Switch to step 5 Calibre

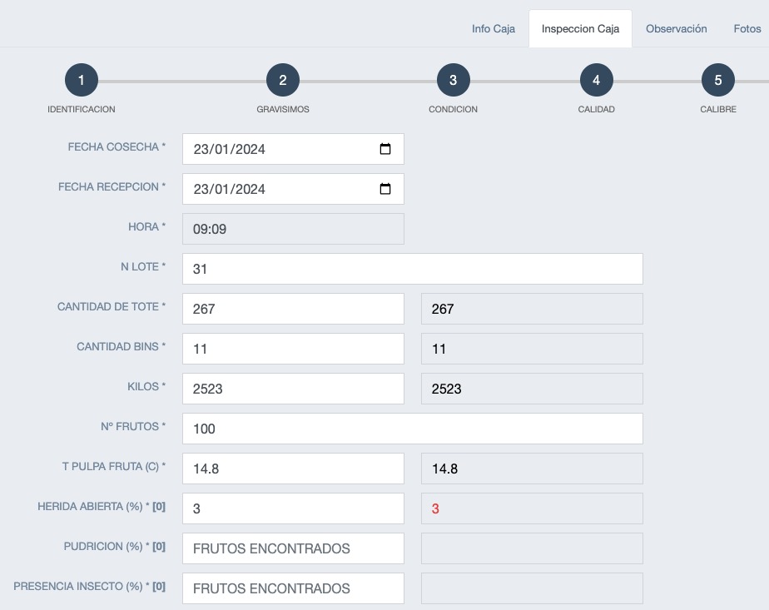tap(718, 81)
